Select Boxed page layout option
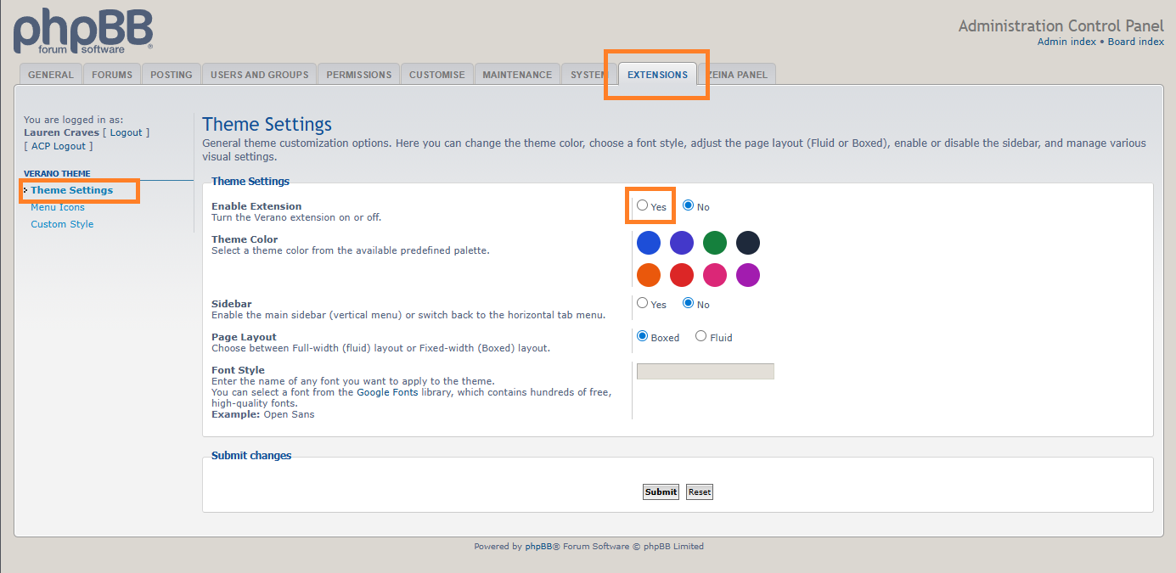The width and height of the screenshot is (1176, 573). coord(643,336)
